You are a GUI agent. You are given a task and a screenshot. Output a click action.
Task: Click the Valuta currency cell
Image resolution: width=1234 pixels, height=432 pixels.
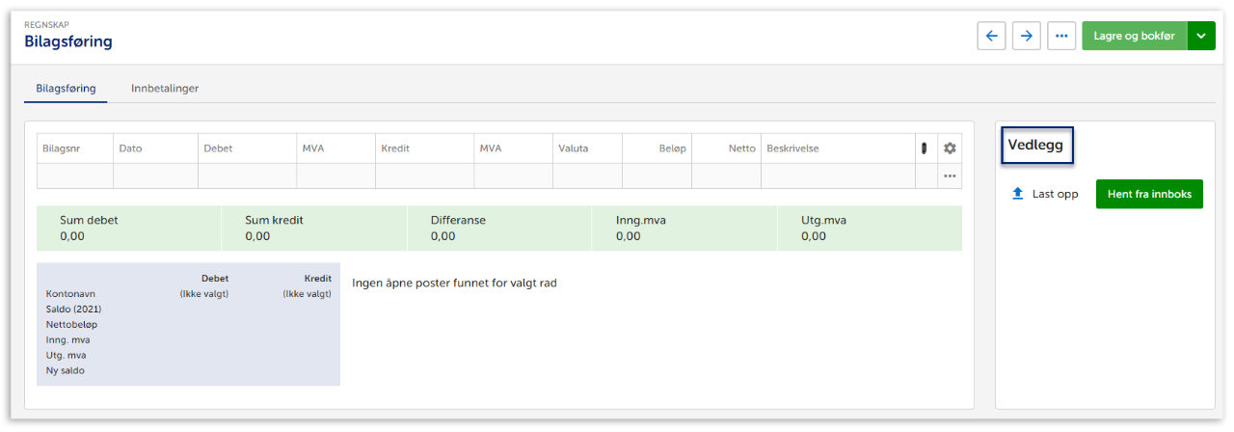pyautogui.click(x=587, y=176)
